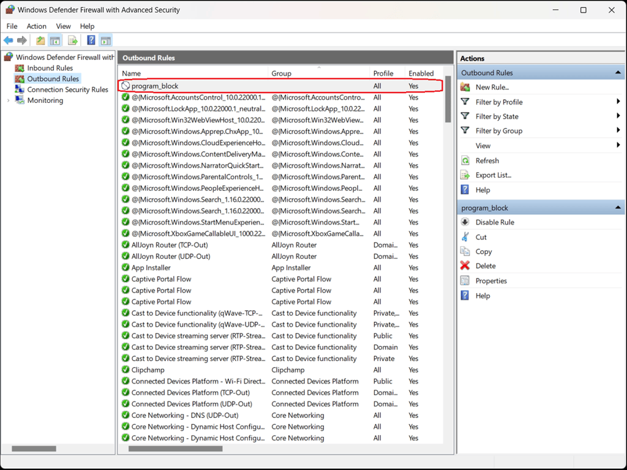The width and height of the screenshot is (627, 470).
Task: Click the Back arrow in the toolbar
Action: pyautogui.click(x=9, y=40)
